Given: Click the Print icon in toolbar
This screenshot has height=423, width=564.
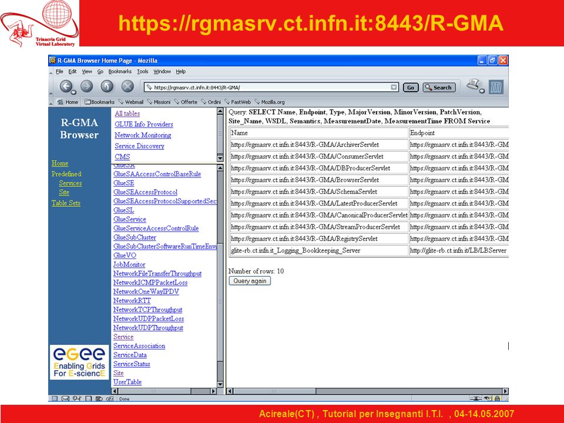Looking at the screenshot, I should [x=475, y=86].
